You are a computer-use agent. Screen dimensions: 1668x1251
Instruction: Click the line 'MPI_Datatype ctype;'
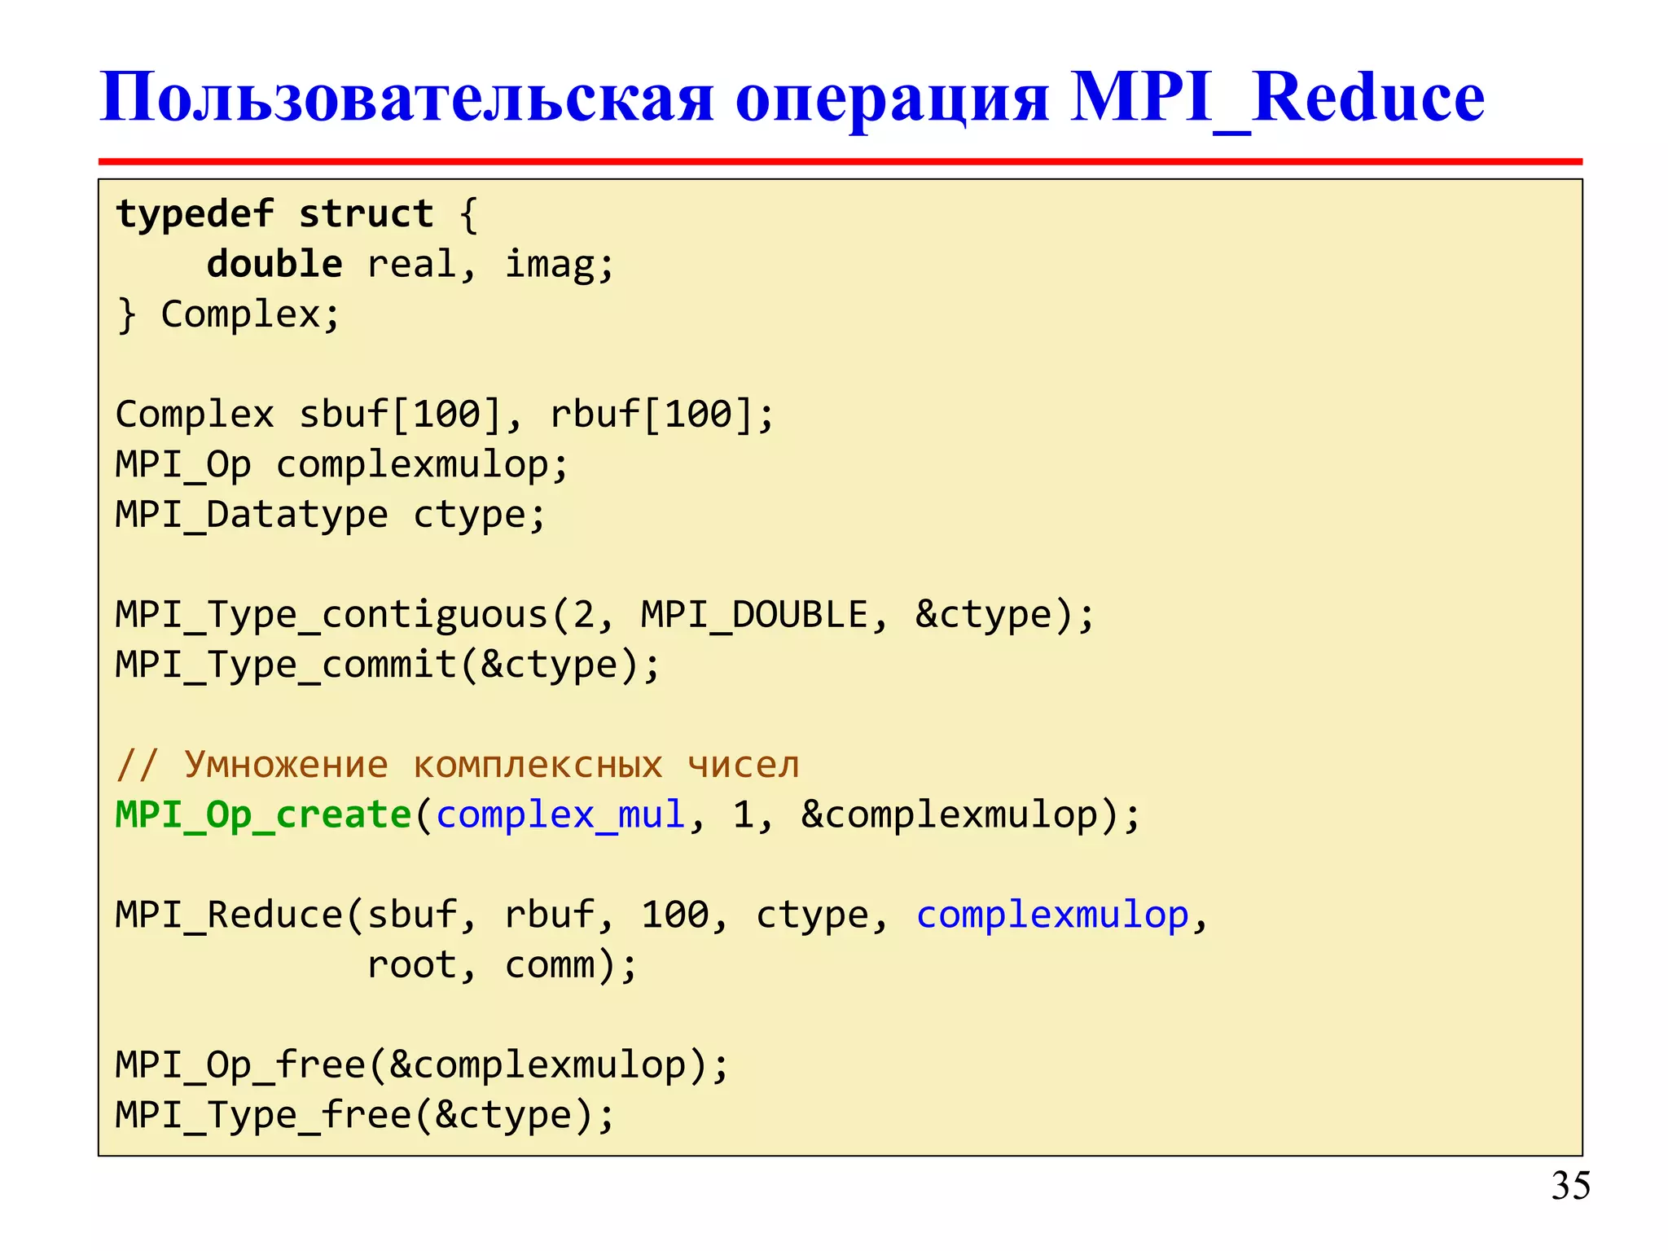point(331,516)
